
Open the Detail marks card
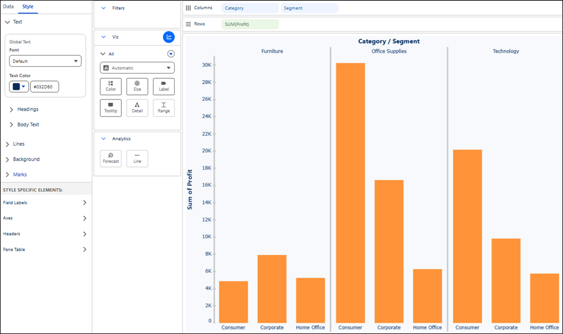pos(137,108)
